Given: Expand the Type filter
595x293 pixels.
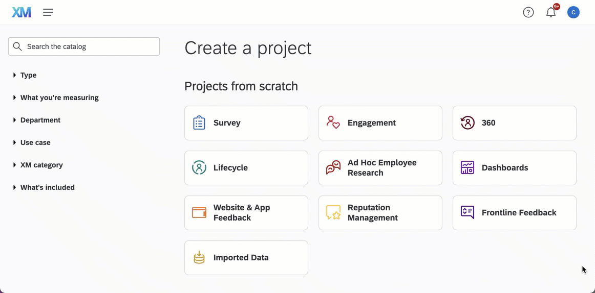Looking at the screenshot, I should [28, 75].
